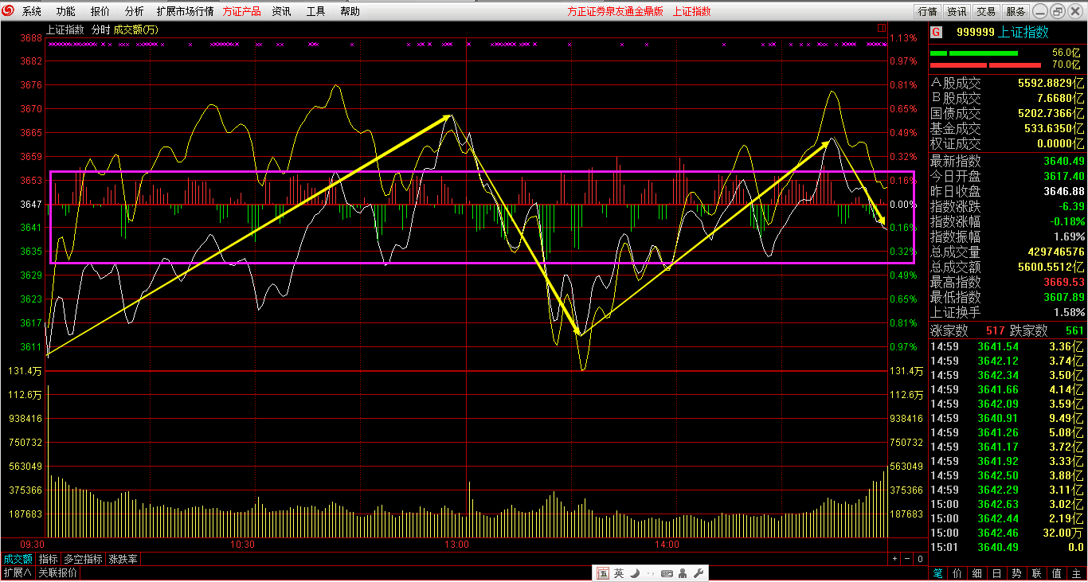Expand the 扩展∧ panel

coord(17,572)
